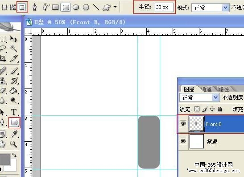Enable Fill Pixels mode button
The width and height of the screenshot is (244, 177).
(x=22, y=7)
